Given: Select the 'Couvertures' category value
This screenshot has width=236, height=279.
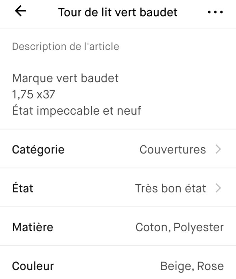Looking at the screenshot, I should pos(172,149).
